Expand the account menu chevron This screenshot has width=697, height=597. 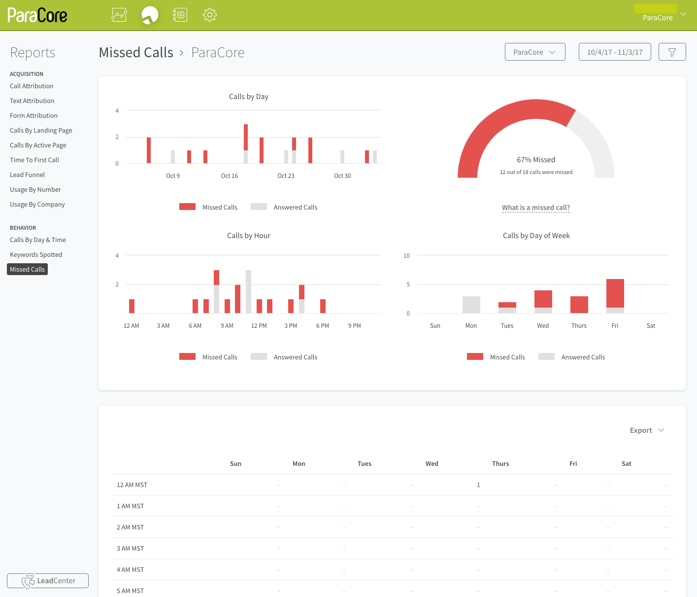pos(683,14)
